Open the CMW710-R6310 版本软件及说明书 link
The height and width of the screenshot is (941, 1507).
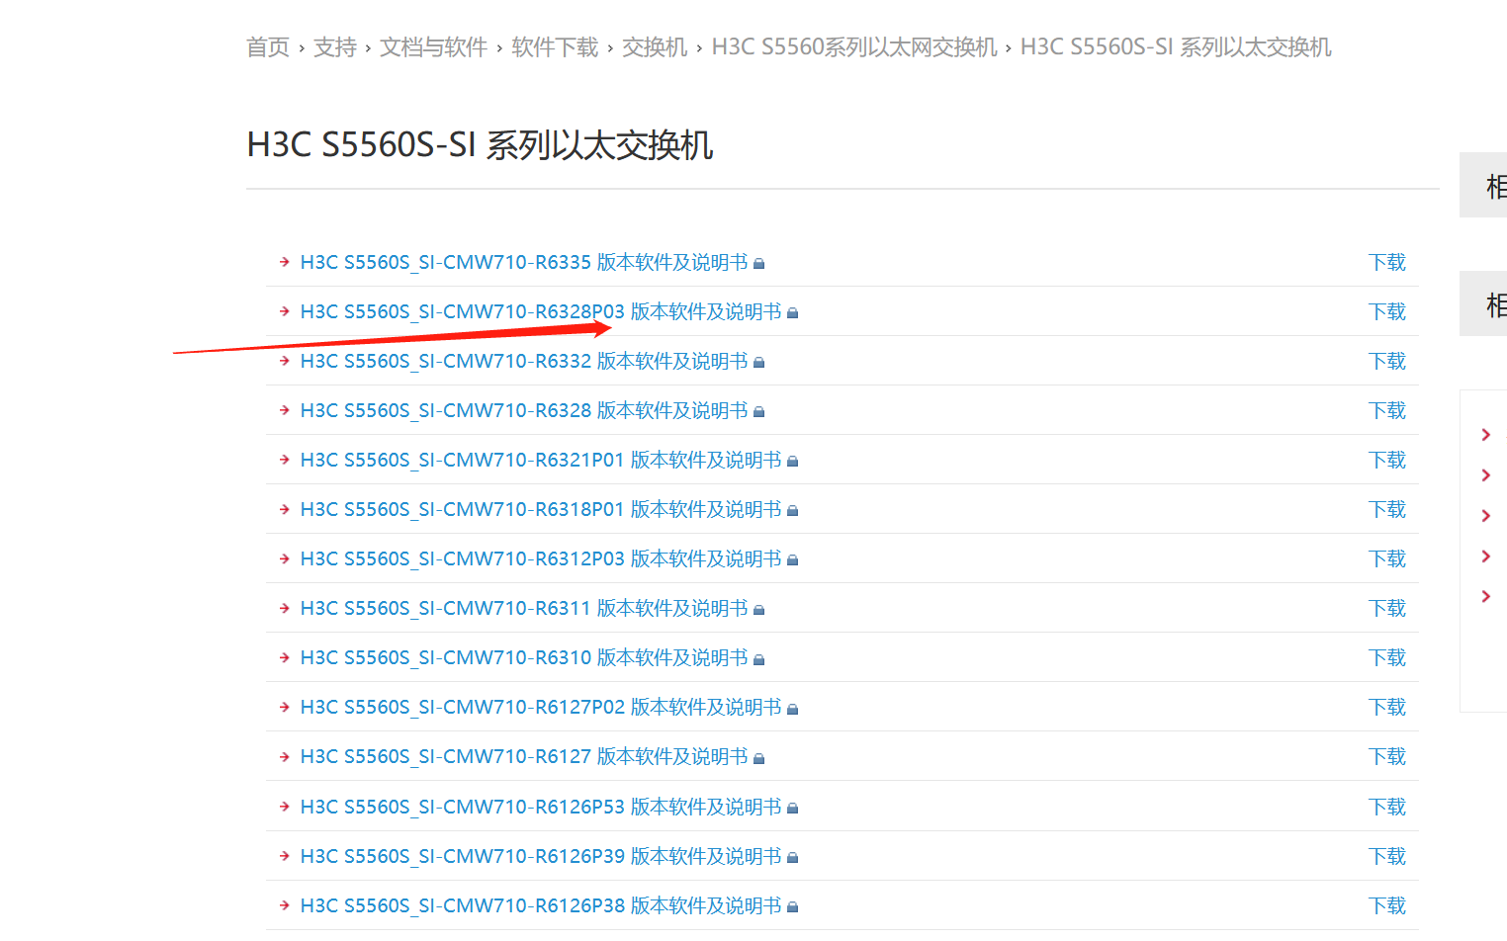[524, 657]
